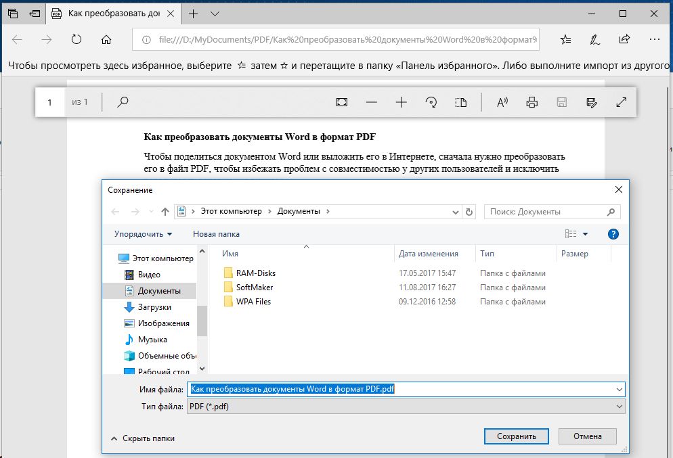Zoom in with the plus icon
673x458 pixels.
pos(401,102)
